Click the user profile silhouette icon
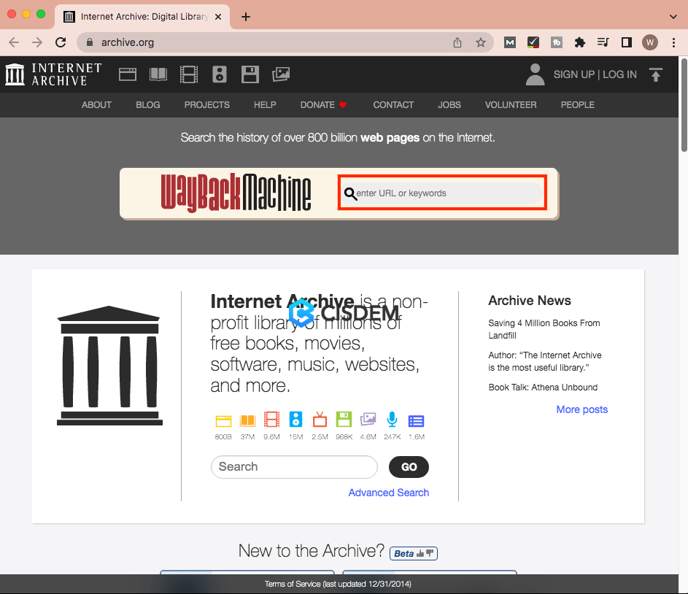This screenshot has width=688, height=594. tap(535, 74)
